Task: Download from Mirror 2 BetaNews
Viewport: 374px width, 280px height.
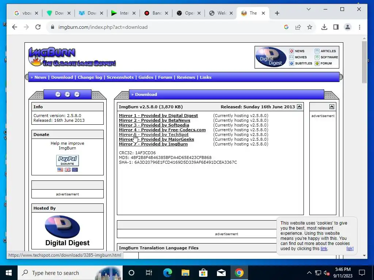Action: (x=154, y=120)
